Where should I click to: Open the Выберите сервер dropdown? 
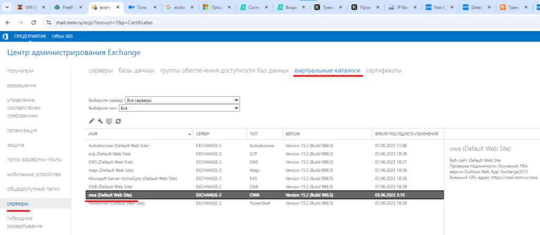182,100
